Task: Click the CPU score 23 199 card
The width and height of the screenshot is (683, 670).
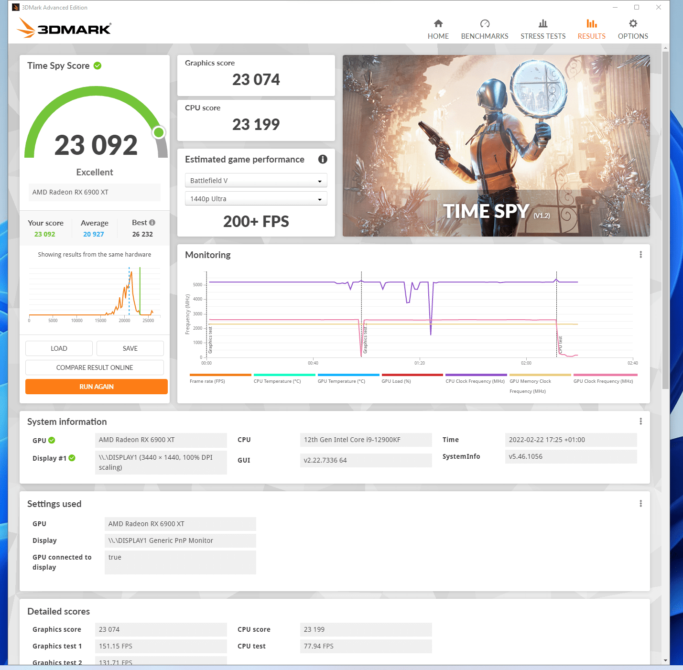Action: (256, 120)
